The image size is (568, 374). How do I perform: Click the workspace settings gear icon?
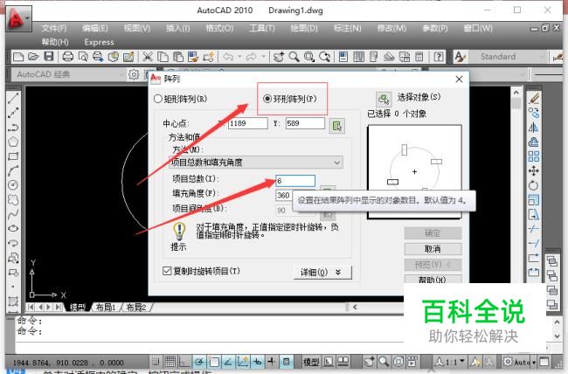[134, 74]
